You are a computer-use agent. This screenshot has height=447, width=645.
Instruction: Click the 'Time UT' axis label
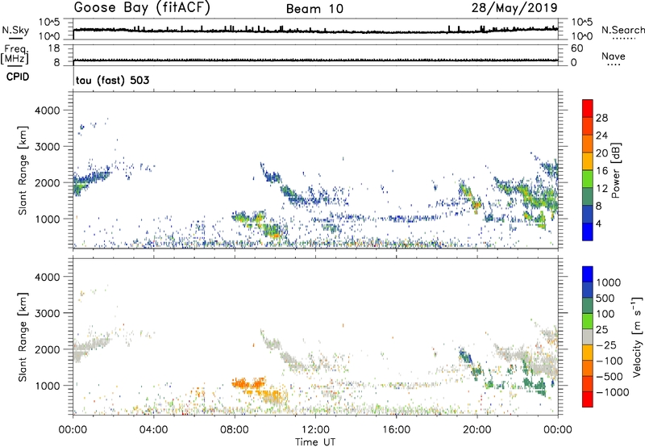pos(315,442)
